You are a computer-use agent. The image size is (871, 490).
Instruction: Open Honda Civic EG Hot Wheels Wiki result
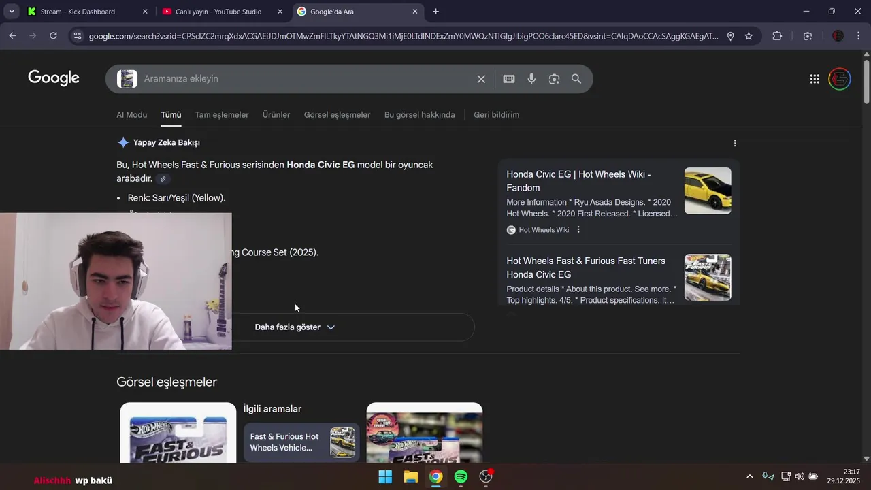click(x=578, y=181)
